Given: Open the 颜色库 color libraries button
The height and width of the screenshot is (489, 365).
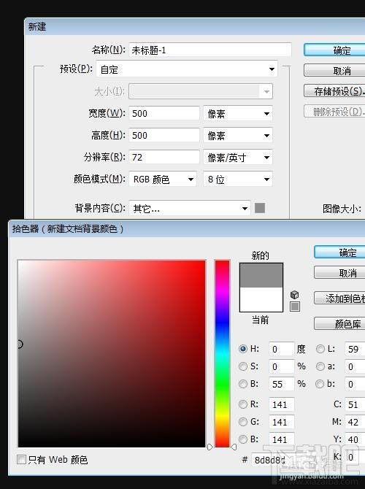Looking at the screenshot, I should 339,324.
